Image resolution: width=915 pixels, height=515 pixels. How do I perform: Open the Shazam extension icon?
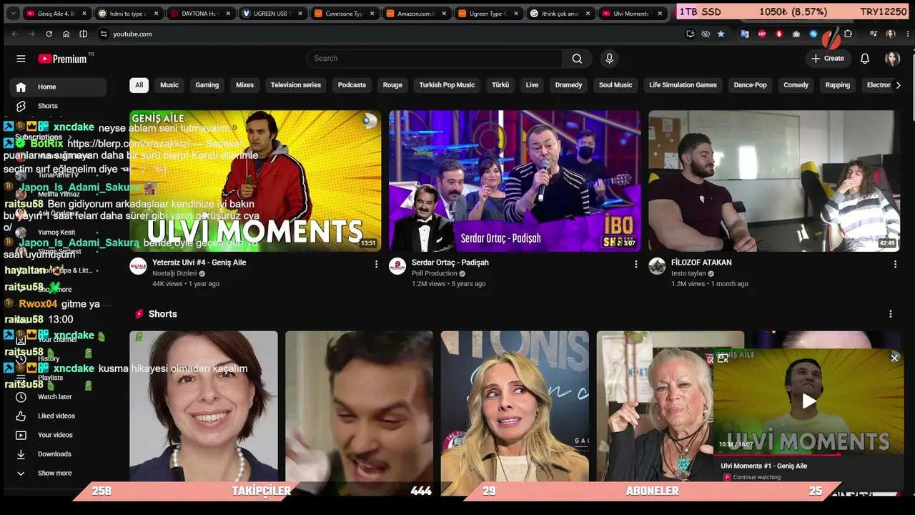813,34
